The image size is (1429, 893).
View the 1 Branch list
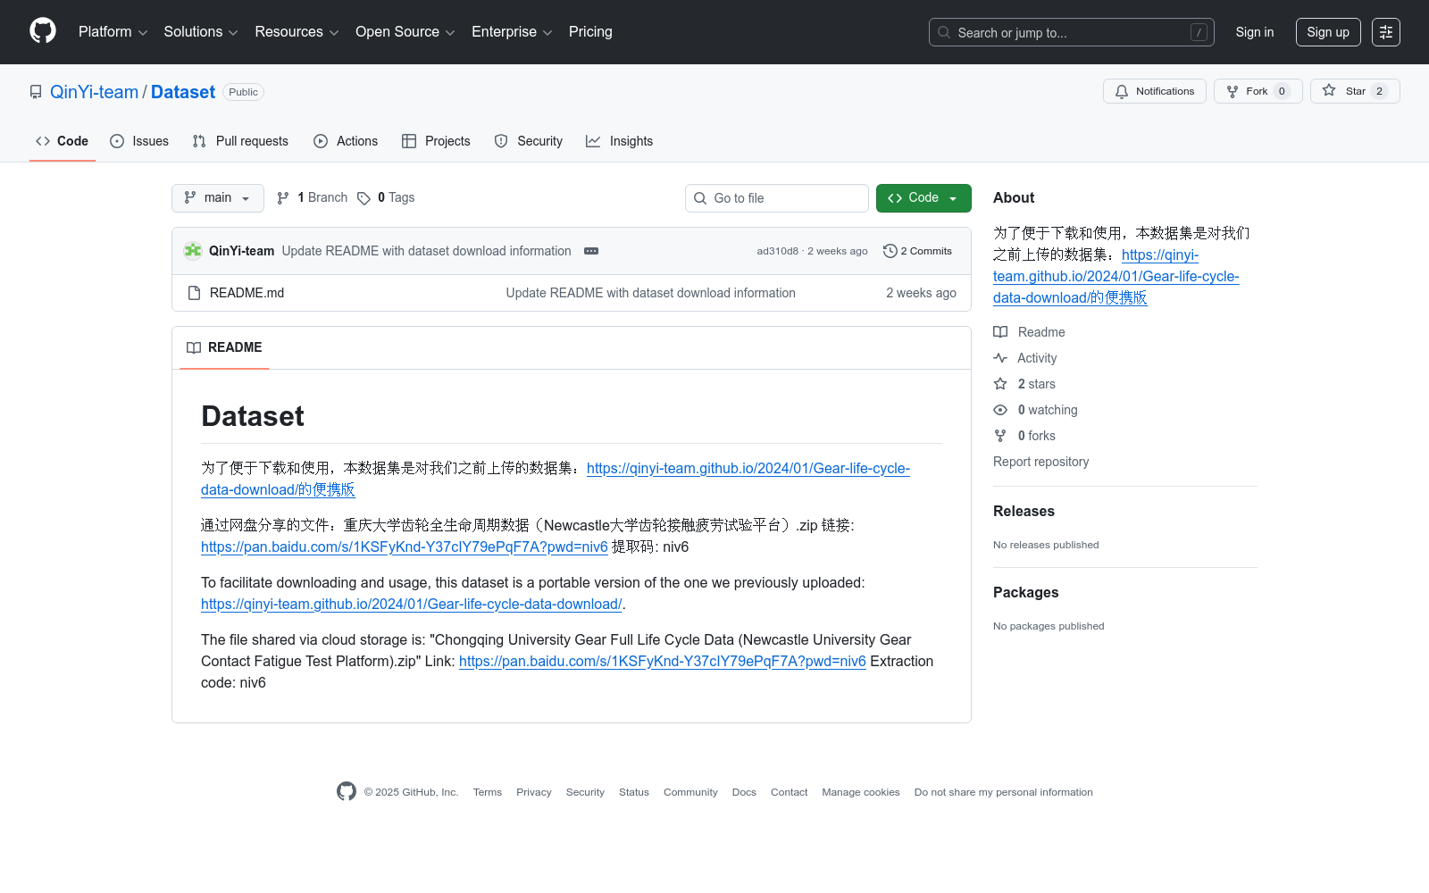point(312,197)
